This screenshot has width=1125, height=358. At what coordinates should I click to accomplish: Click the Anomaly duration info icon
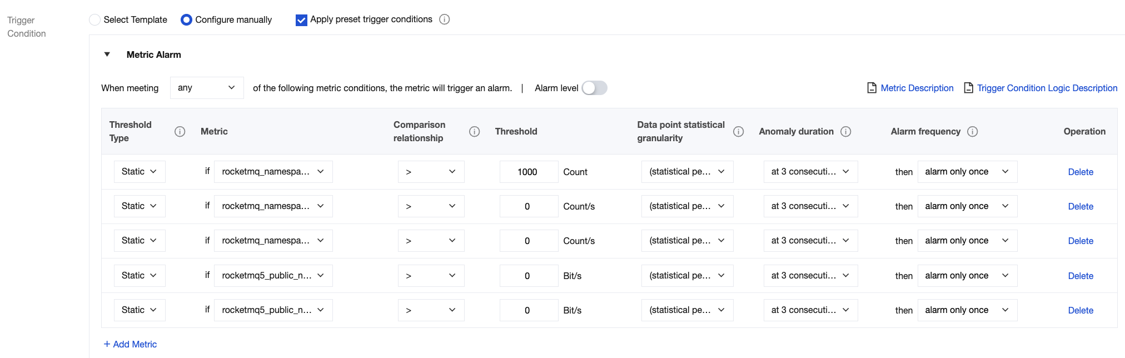pos(845,132)
